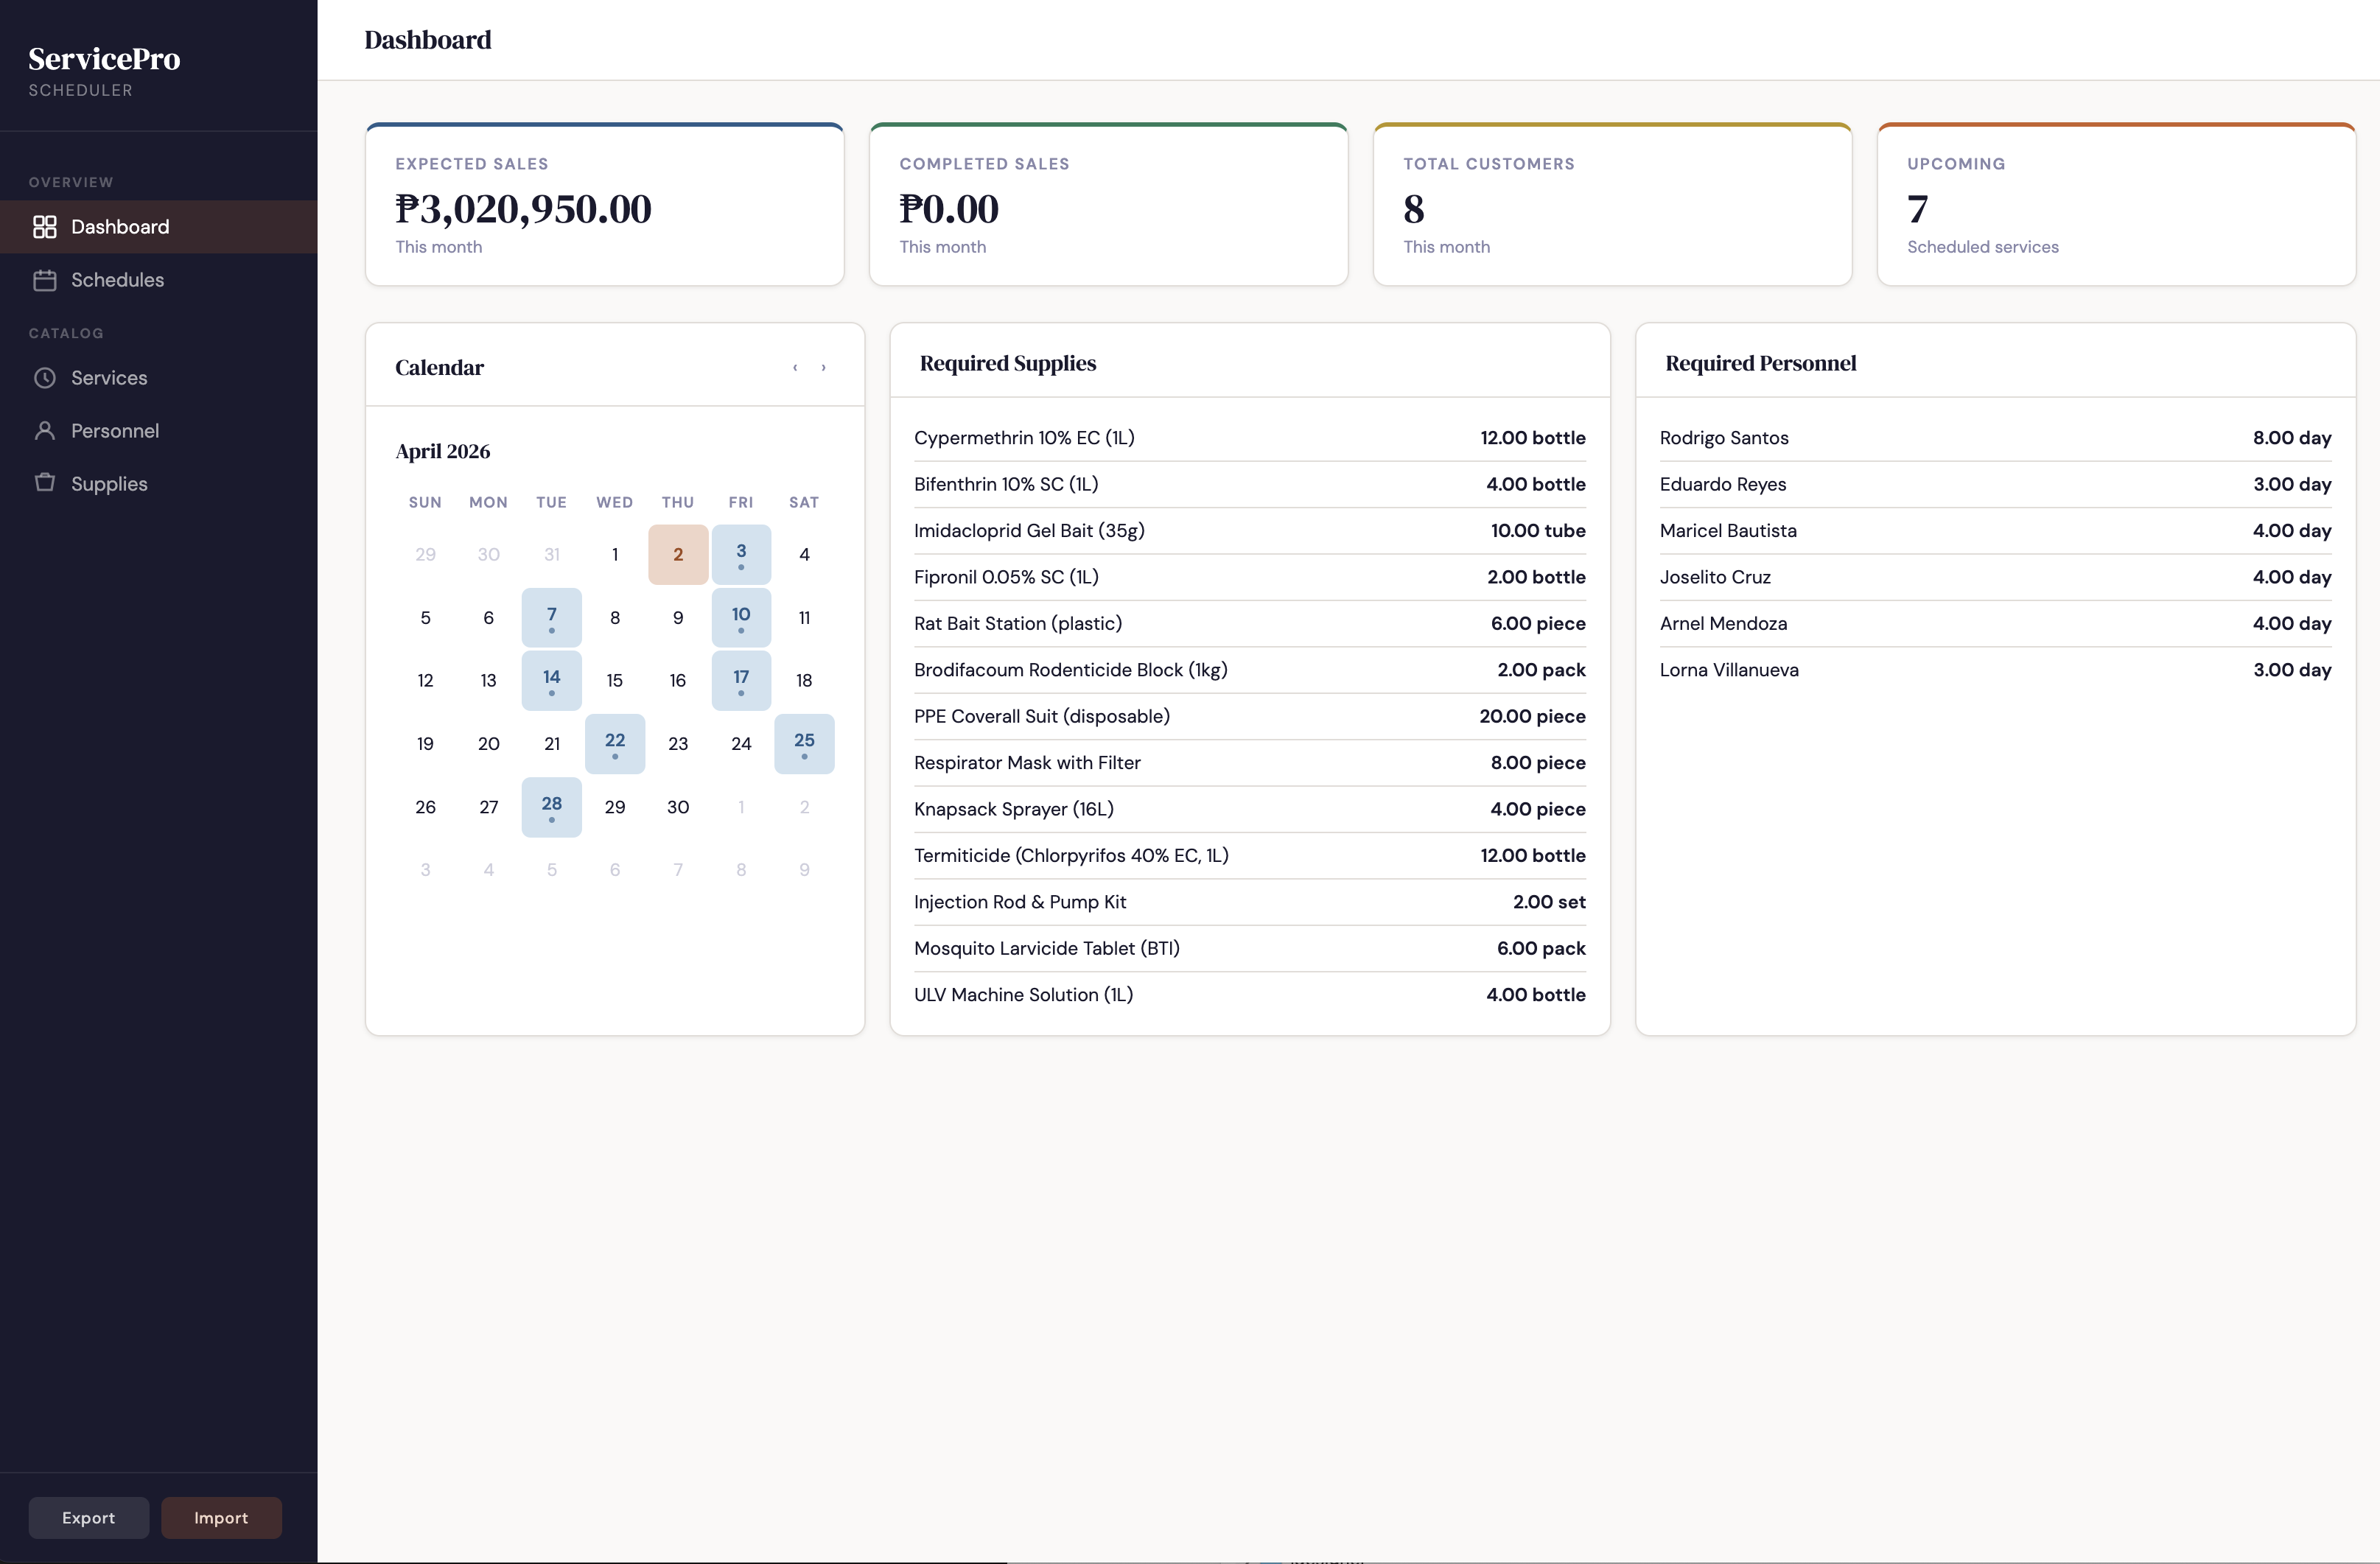Viewport: 2380px width, 1564px height.
Task: Select April 3 on the calendar
Action: pyautogui.click(x=741, y=554)
